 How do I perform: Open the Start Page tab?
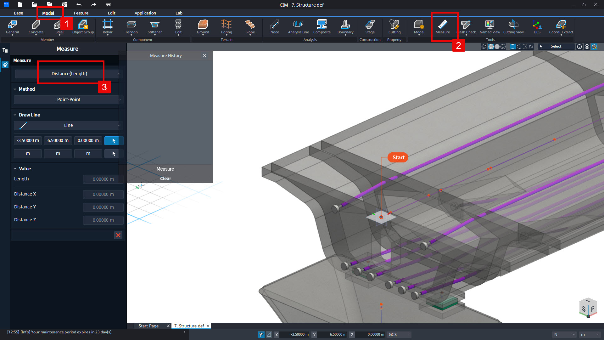pos(148,326)
